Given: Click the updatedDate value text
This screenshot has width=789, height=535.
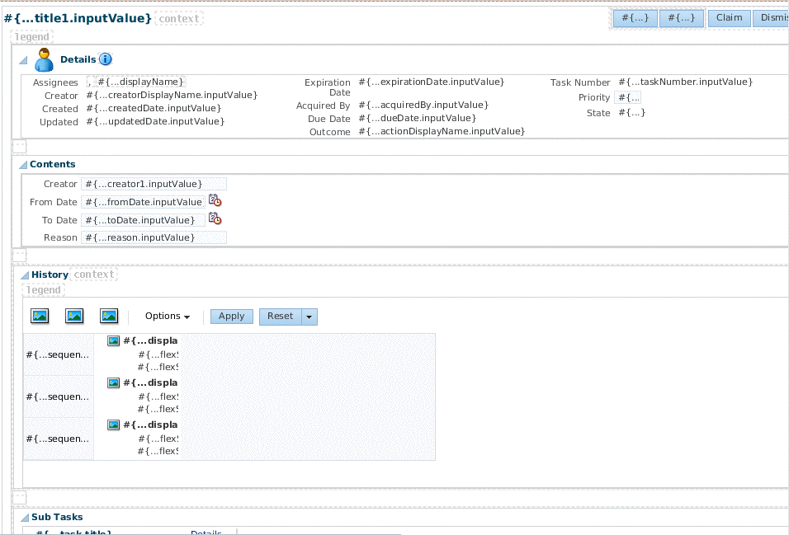Looking at the screenshot, I should tap(155, 121).
